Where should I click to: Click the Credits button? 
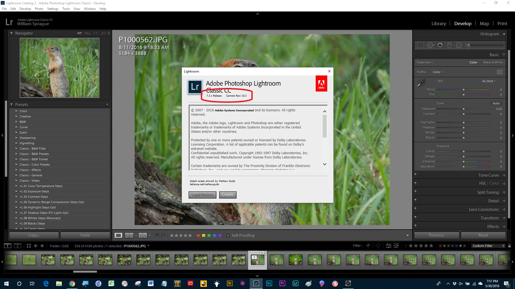tap(227, 195)
